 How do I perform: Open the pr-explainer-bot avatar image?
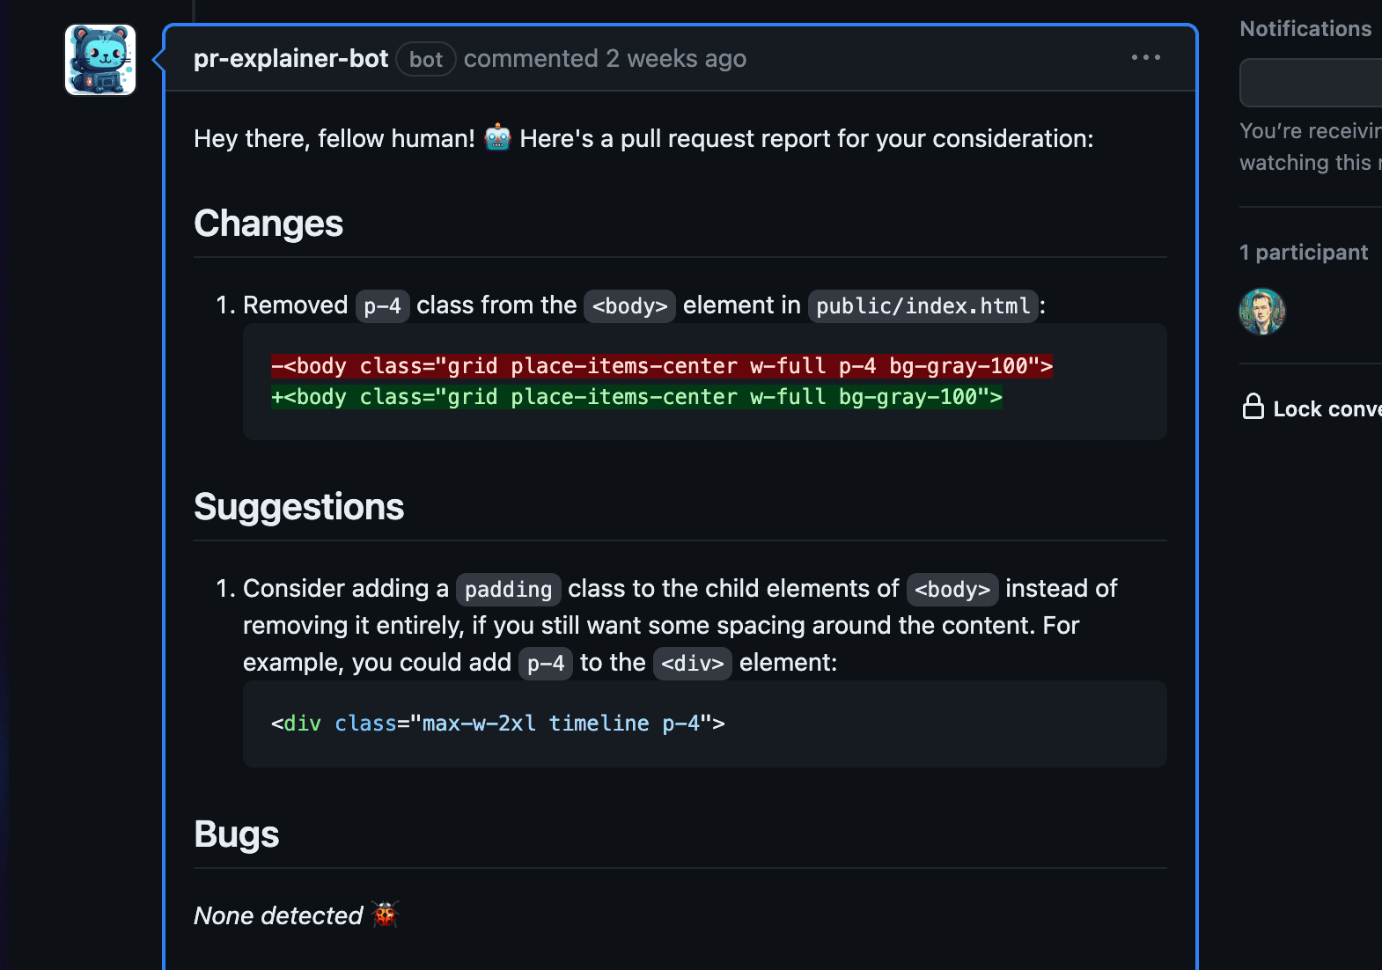click(x=100, y=60)
